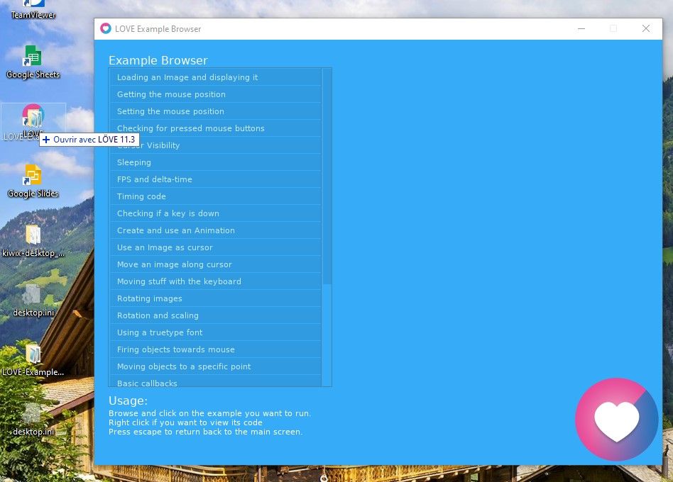Click the 'Example Browser' heading
Image resolution: width=673 pixels, height=482 pixels.
[x=158, y=60]
